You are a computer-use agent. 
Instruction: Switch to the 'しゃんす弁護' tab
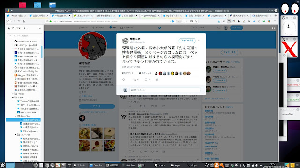tap(127, 15)
